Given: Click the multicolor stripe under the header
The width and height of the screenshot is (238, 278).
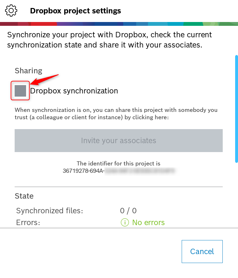Looking at the screenshot, I should (119, 24).
